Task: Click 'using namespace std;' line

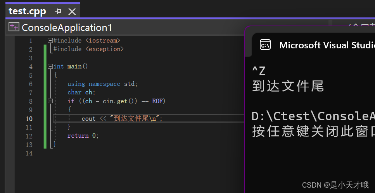Action: pos(103,84)
